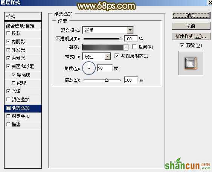212x172 pixels.
Task: Click the 确定 OK button
Action: pyautogui.click(x=191, y=15)
